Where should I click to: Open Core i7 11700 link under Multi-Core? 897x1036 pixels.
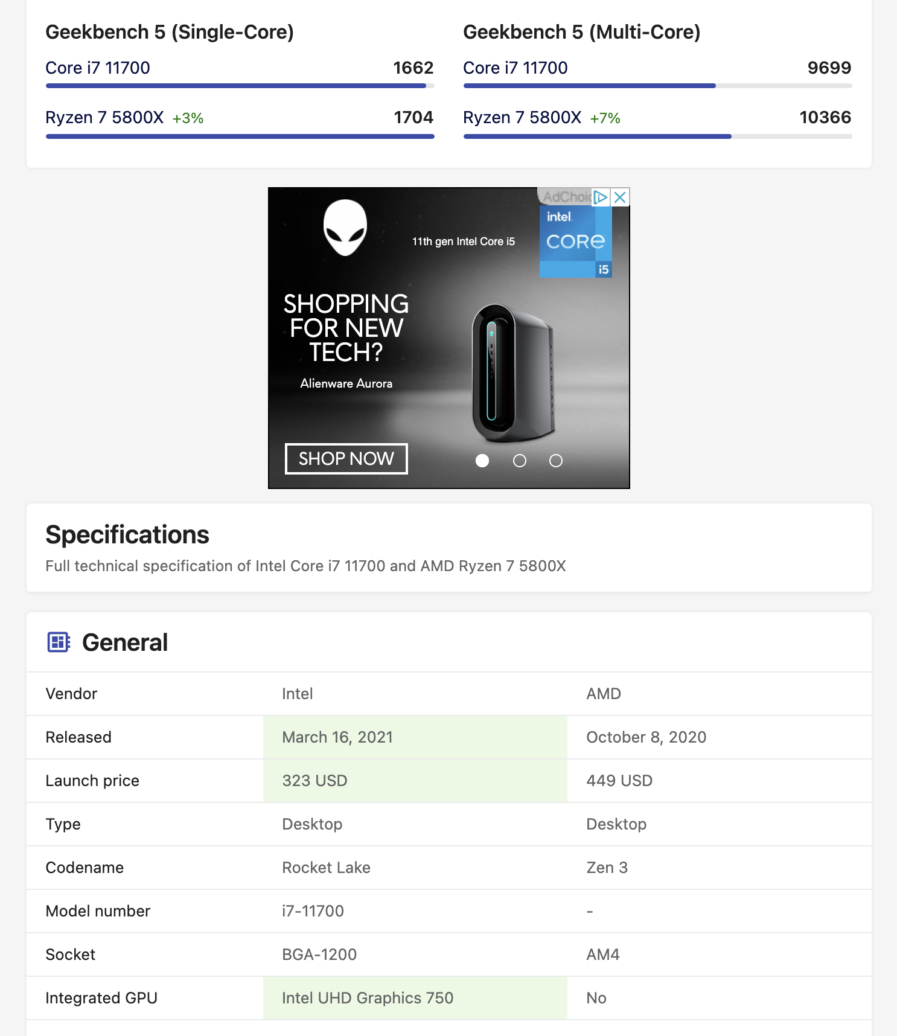[x=516, y=68]
